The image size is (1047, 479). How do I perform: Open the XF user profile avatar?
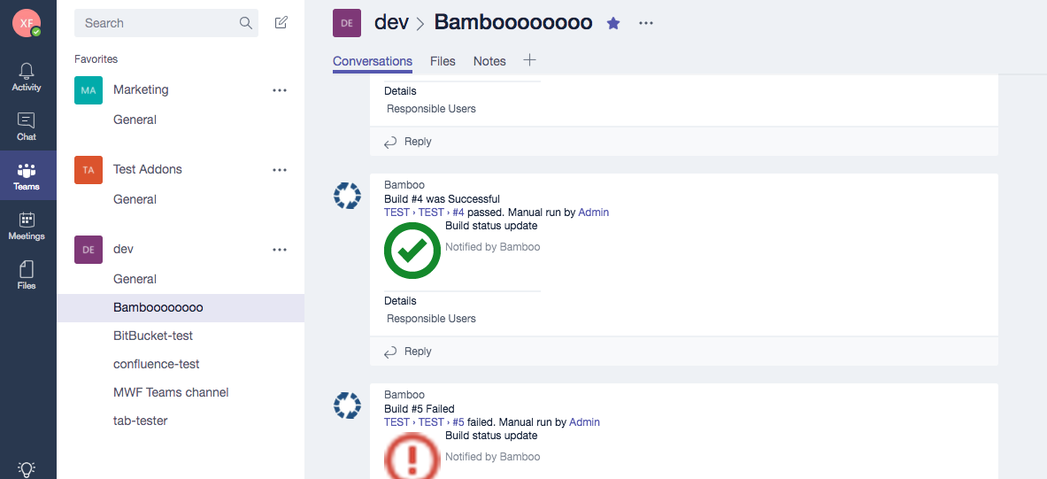[27, 23]
